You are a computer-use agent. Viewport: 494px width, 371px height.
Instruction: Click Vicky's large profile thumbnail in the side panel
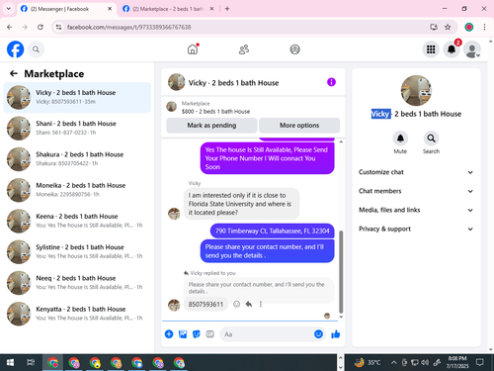(x=416, y=90)
